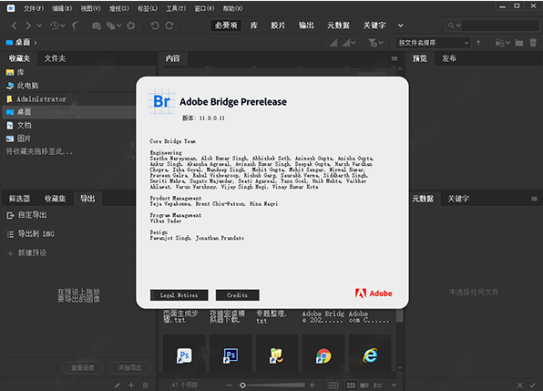The width and height of the screenshot is (543, 391).
Task: Click the 查看进度 button
Action: [83, 368]
